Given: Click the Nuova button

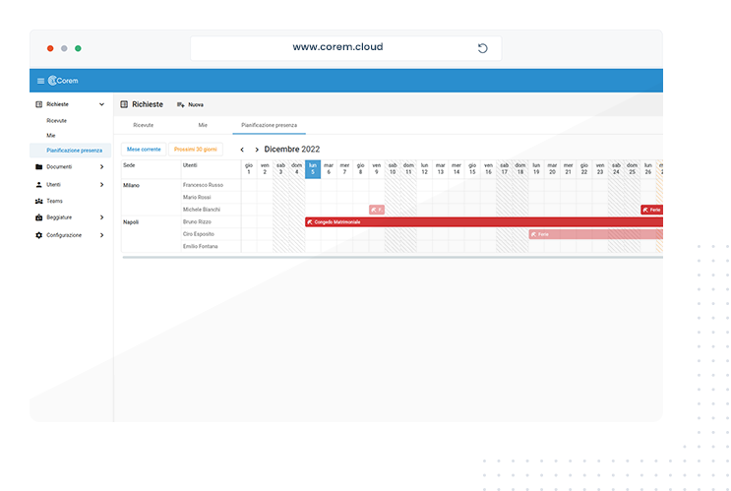Looking at the screenshot, I should [x=190, y=105].
